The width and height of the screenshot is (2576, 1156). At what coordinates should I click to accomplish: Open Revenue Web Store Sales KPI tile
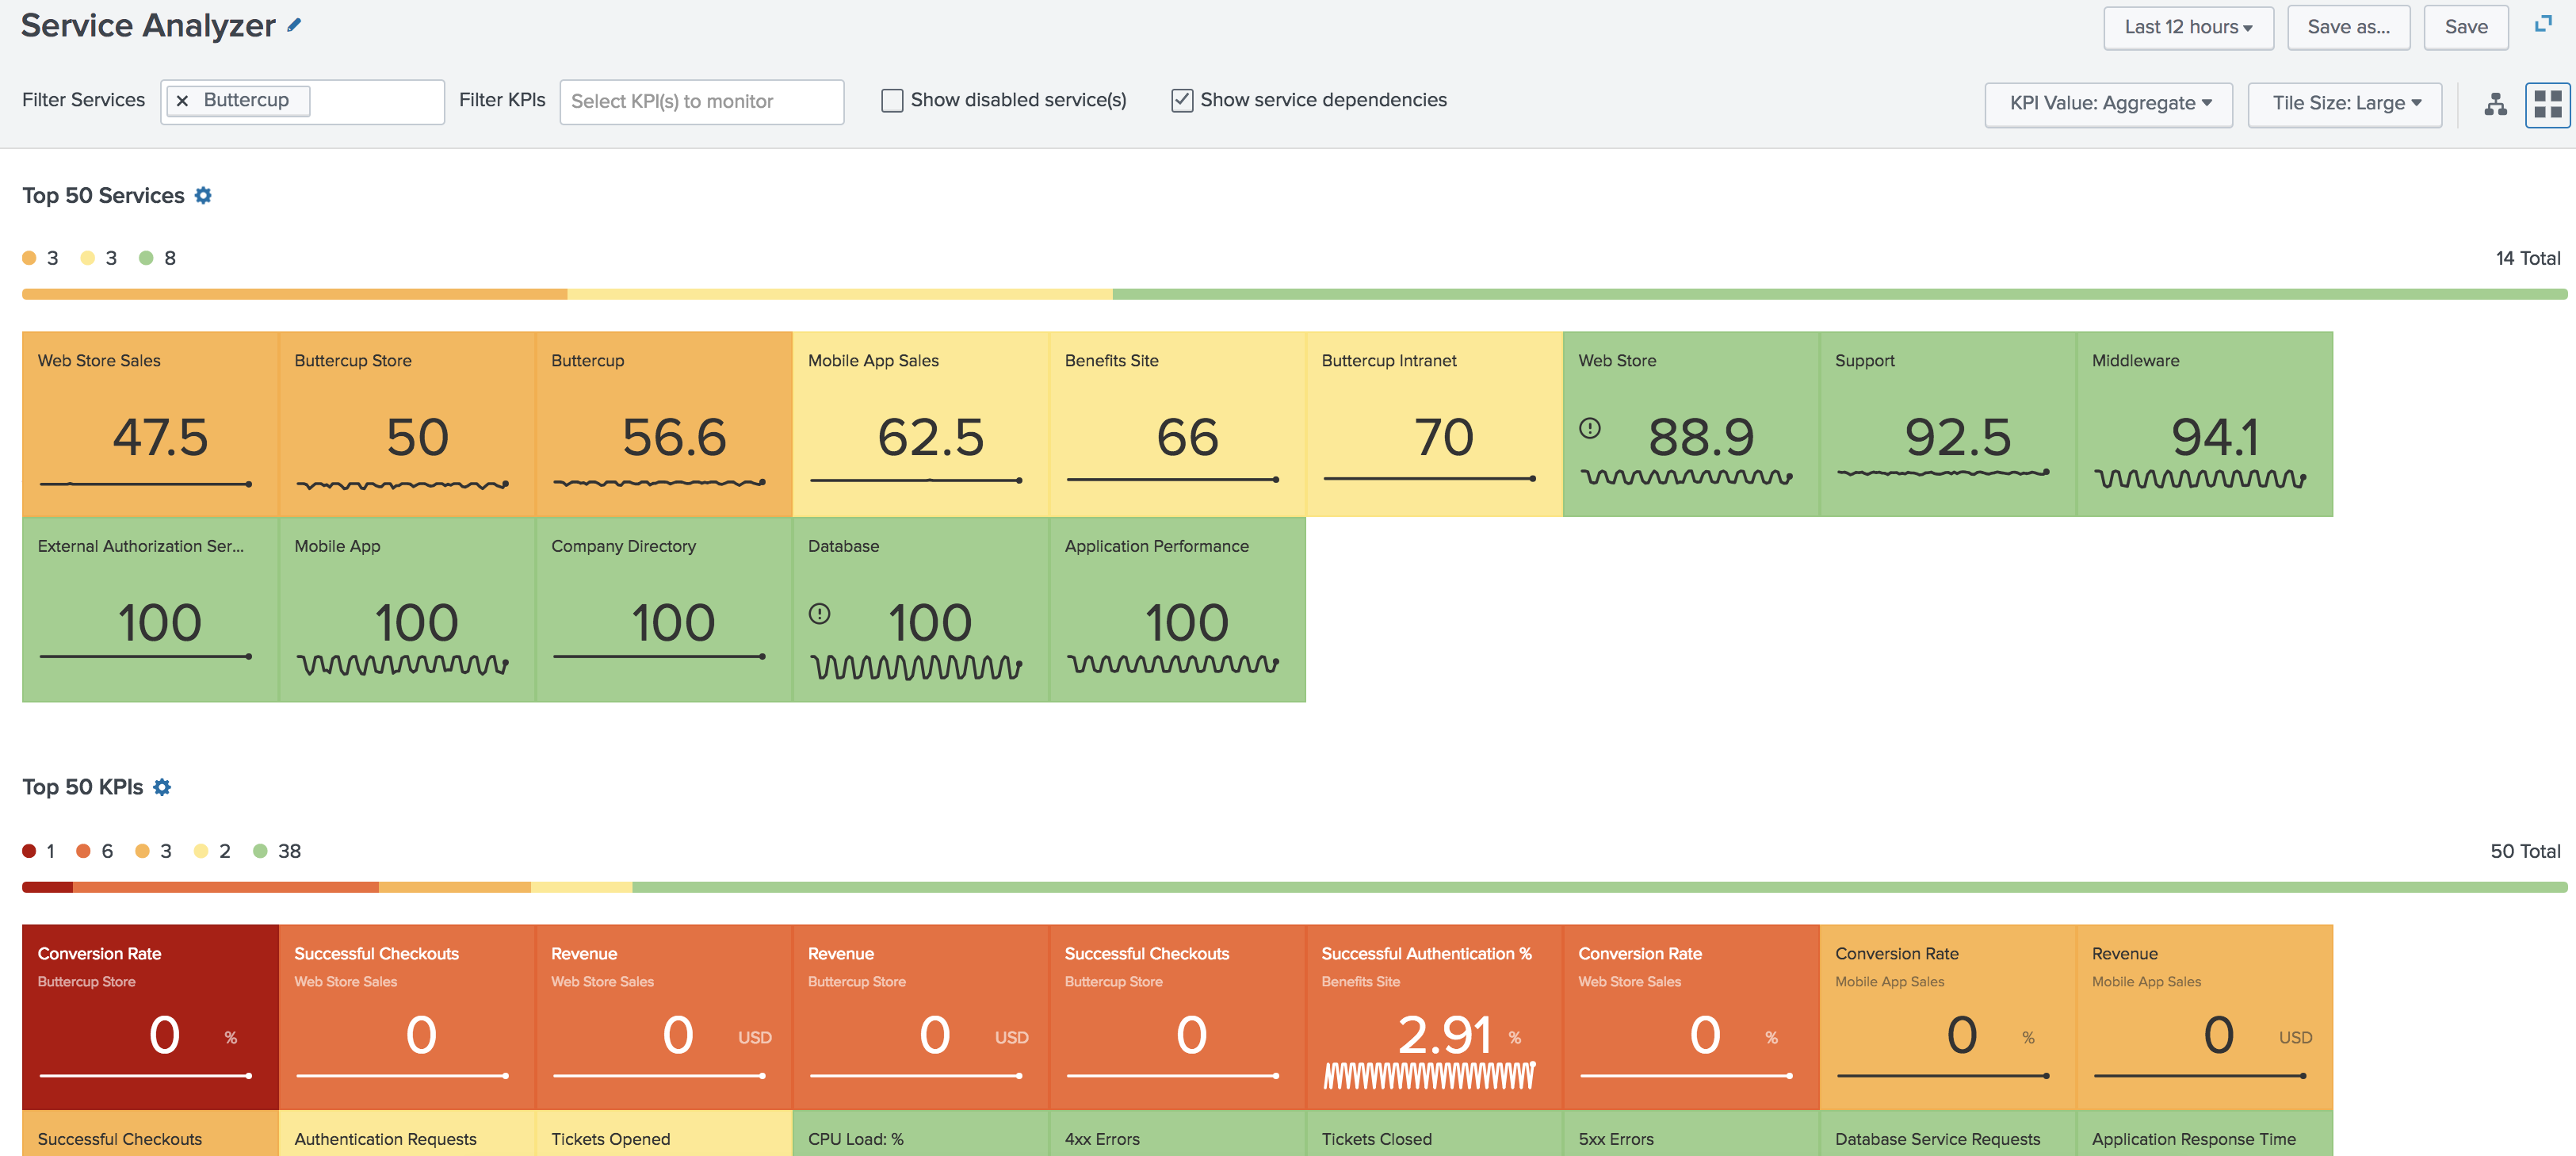pyautogui.click(x=664, y=1017)
